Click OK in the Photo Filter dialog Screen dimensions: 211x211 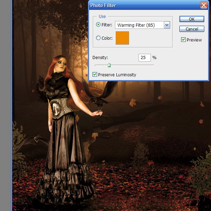192,19
